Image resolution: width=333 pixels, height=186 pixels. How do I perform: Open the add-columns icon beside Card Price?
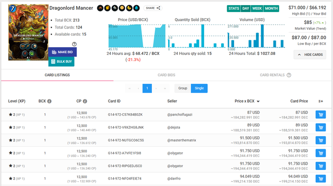pyautogui.click(x=321, y=101)
